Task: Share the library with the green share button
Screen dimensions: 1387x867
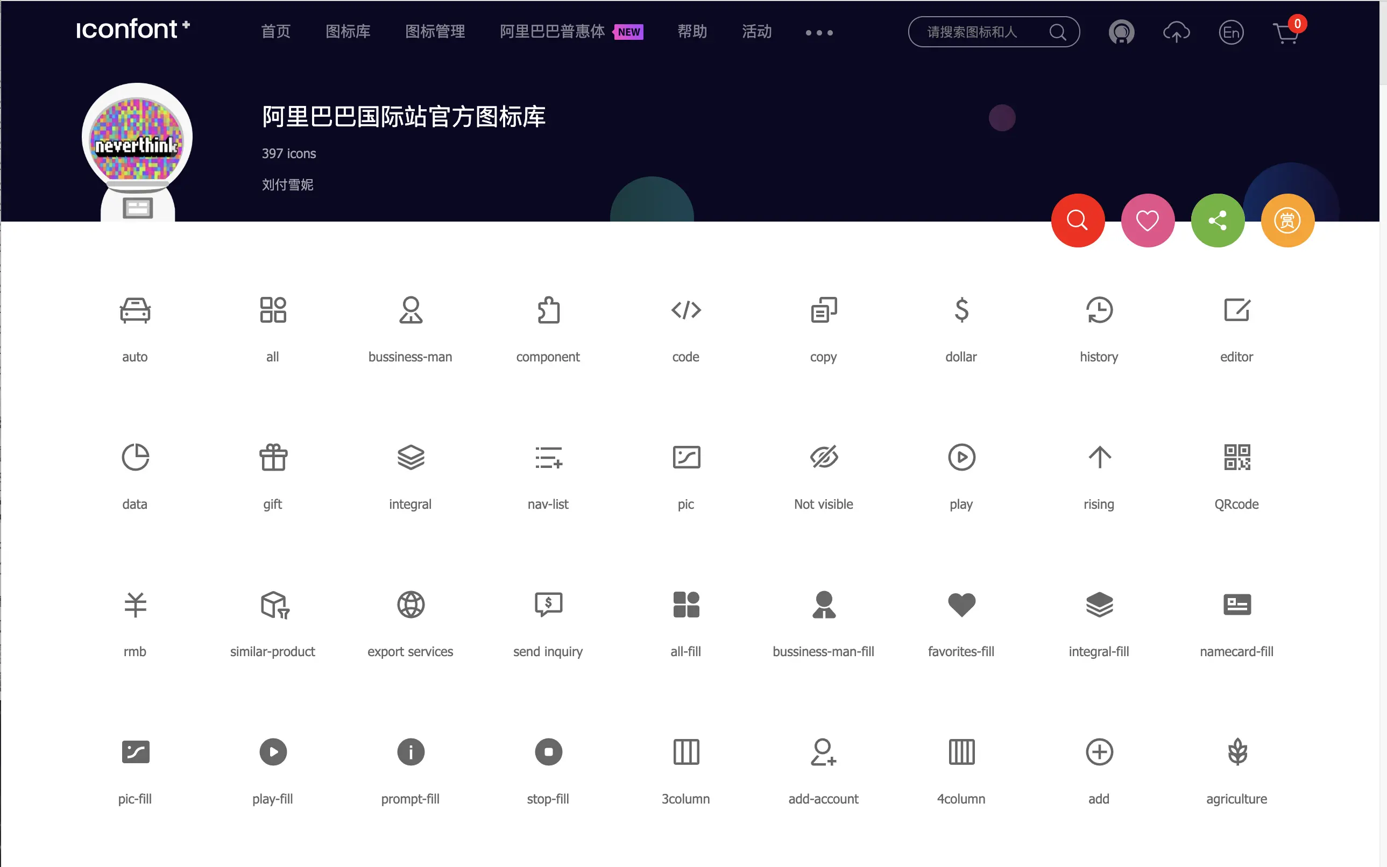Action: click(1217, 220)
